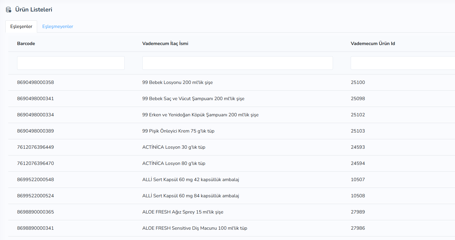The image size is (455, 240).
Task: Focus the Vademecum Ürün Id filter field
Action: tap(403, 63)
